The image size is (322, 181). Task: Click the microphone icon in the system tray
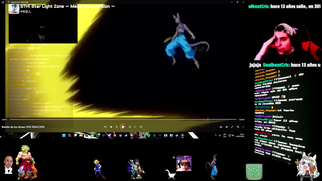pos(220,135)
